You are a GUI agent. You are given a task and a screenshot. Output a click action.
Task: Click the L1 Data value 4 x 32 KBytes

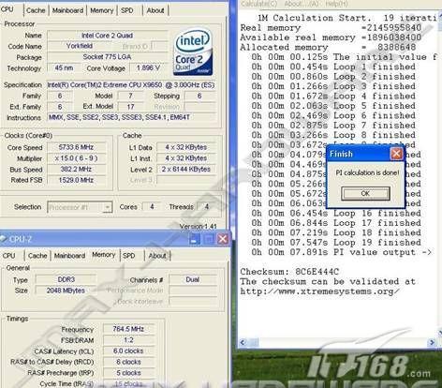click(186, 147)
